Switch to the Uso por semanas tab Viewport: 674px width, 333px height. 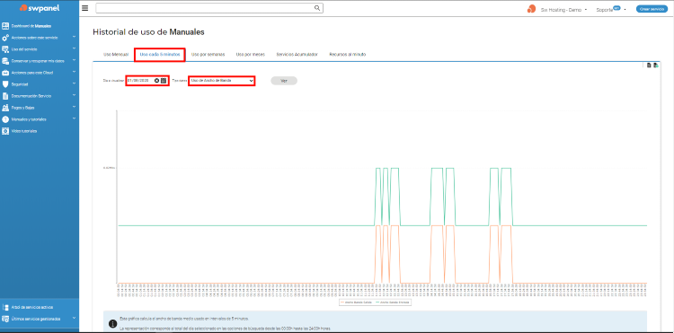[208, 55]
